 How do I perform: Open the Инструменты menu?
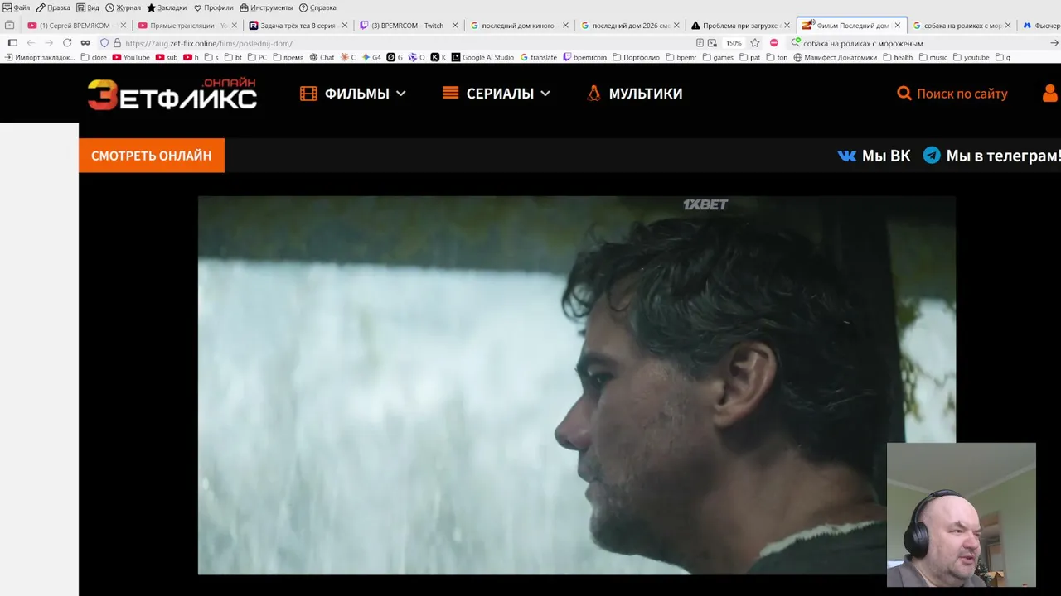coord(266,7)
